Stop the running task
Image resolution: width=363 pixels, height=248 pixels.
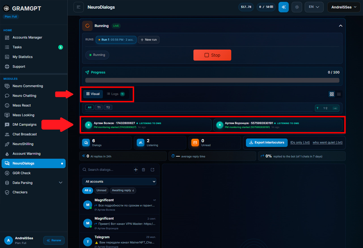point(212,55)
